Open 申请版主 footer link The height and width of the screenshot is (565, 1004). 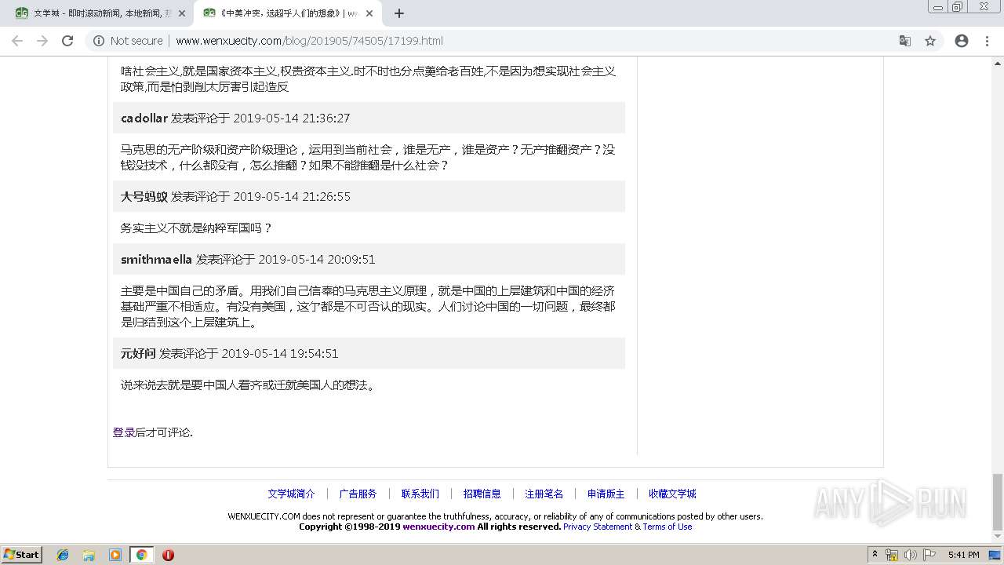tap(606, 494)
